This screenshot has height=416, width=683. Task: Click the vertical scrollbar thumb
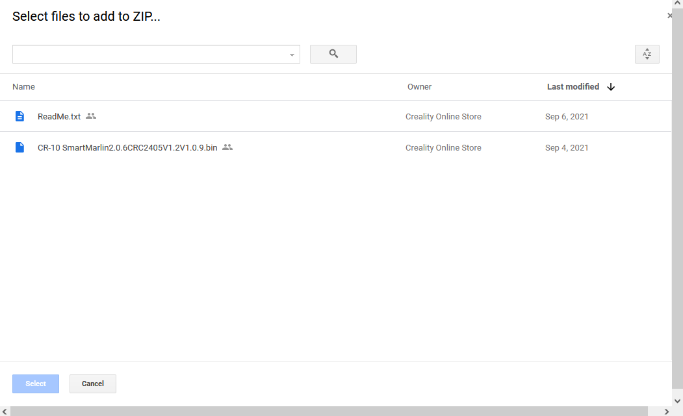[677, 198]
